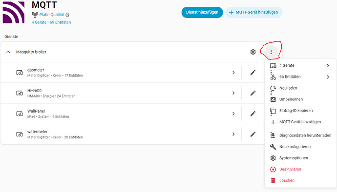Select Neu laden from the menu
Screen dimensions: 337x192
[288, 88]
